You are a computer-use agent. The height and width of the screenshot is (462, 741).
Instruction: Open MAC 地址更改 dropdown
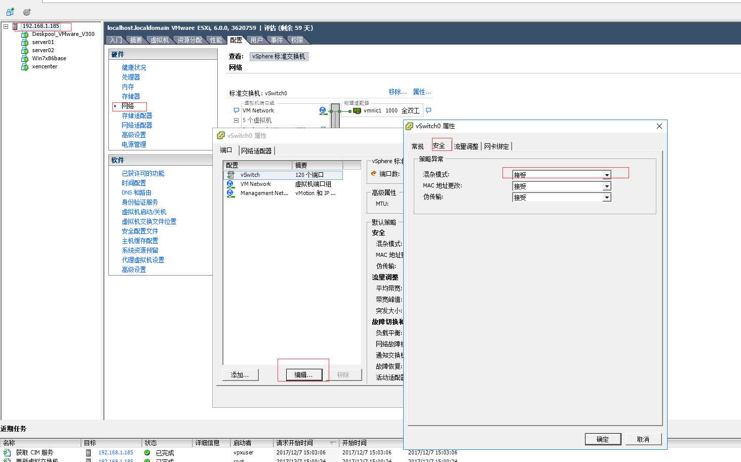click(607, 186)
